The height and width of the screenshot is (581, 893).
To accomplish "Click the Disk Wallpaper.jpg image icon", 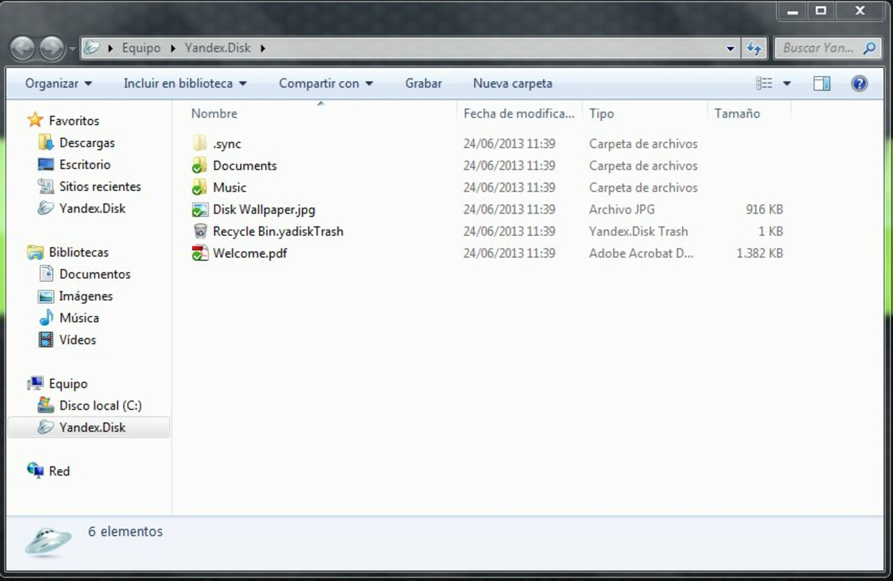I will tap(200, 210).
